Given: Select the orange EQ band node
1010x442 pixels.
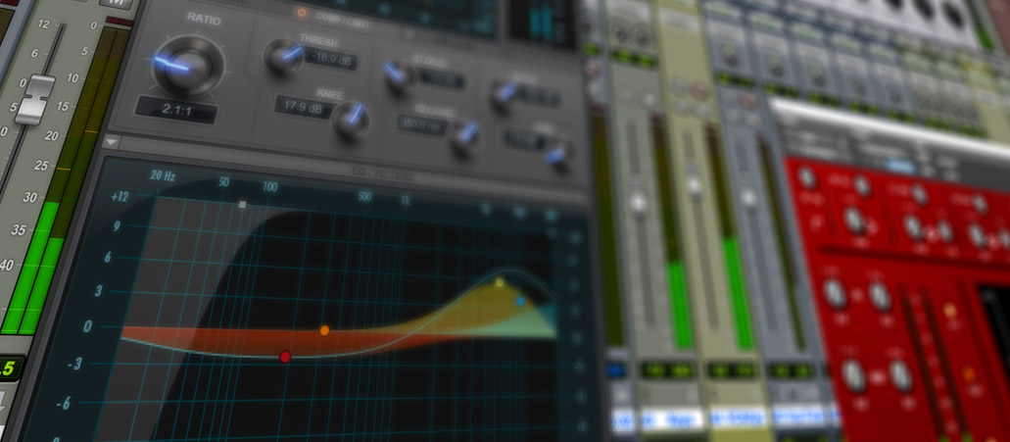Looking at the screenshot, I should point(324,331).
